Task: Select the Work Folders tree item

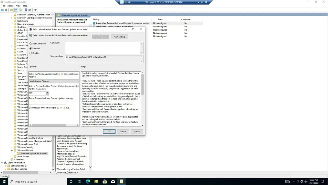Action: coord(23,156)
